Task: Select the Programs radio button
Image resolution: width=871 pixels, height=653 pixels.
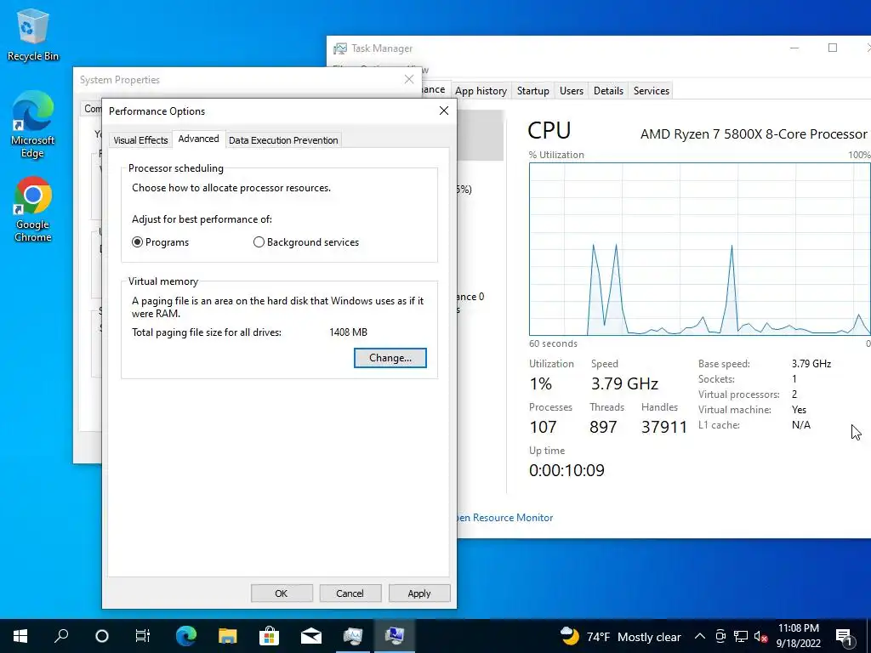Action: pos(137,242)
